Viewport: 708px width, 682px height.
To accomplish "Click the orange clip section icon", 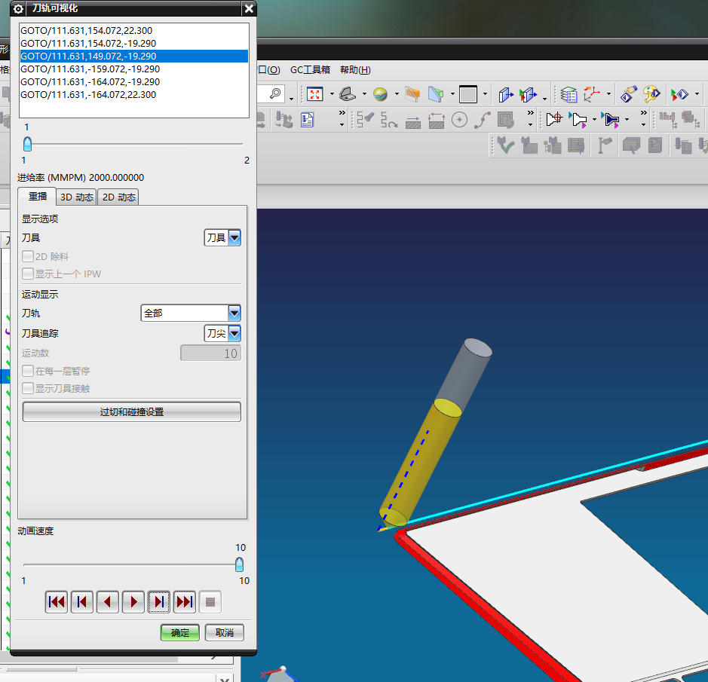I will pos(412,94).
